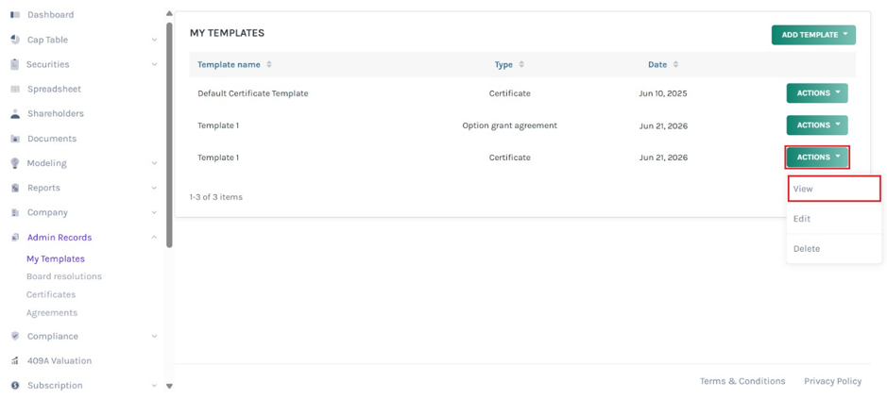Click the 409A Valuation chart icon

(15, 360)
